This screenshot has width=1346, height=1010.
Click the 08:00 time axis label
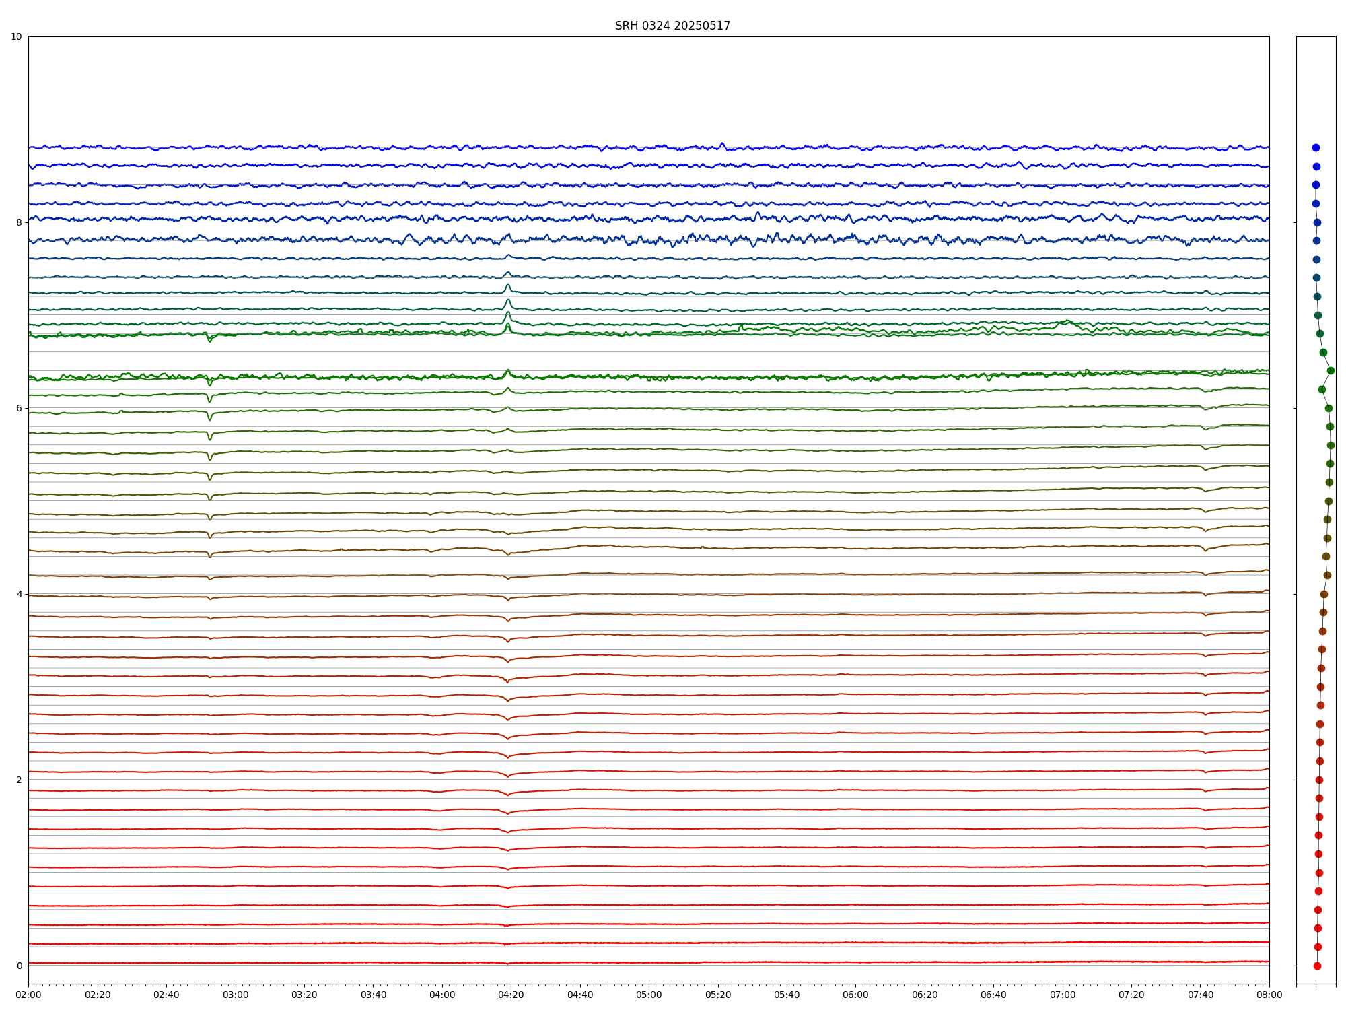(1269, 995)
